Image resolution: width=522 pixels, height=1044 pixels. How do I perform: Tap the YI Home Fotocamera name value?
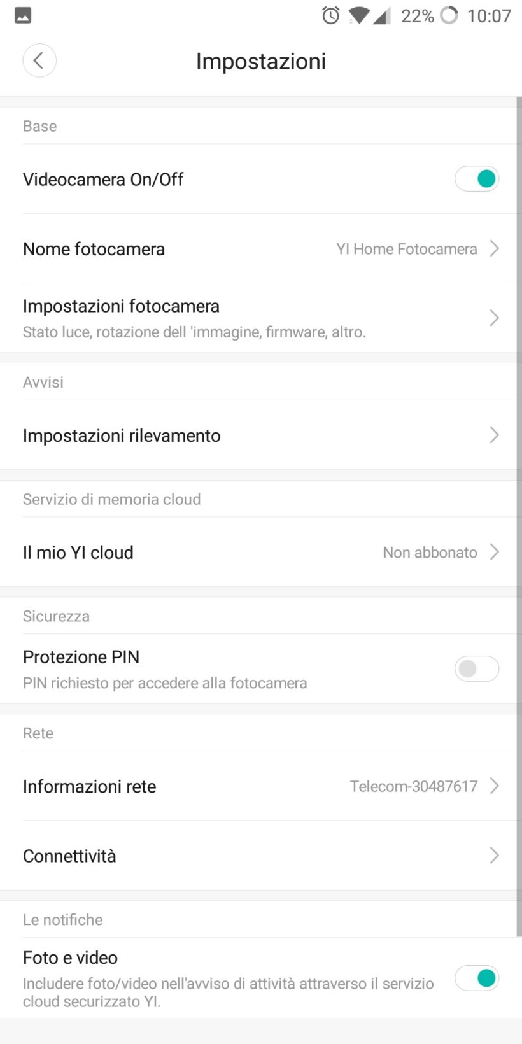click(x=406, y=249)
